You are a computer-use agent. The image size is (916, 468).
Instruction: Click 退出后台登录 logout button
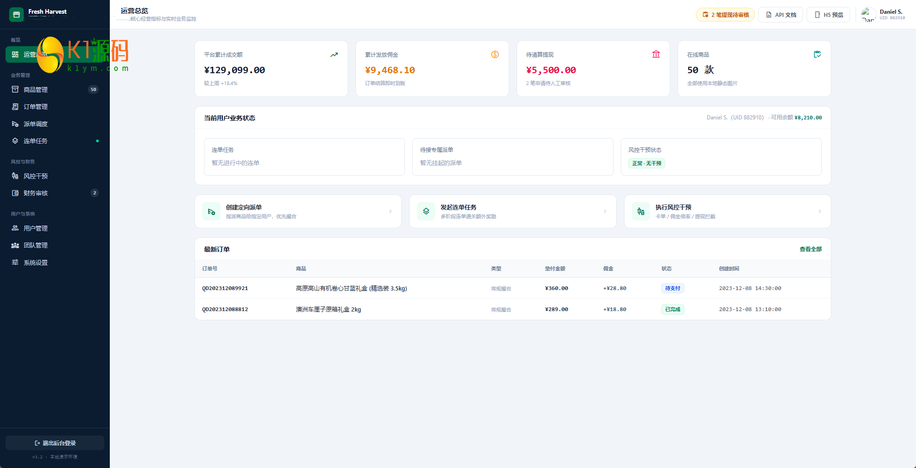point(55,443)
